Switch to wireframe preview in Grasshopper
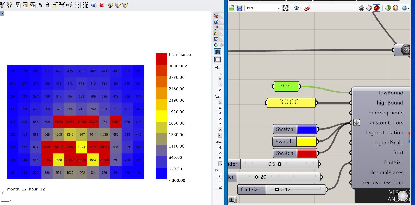This screenshot has height=205, width=415. point(369,8)
